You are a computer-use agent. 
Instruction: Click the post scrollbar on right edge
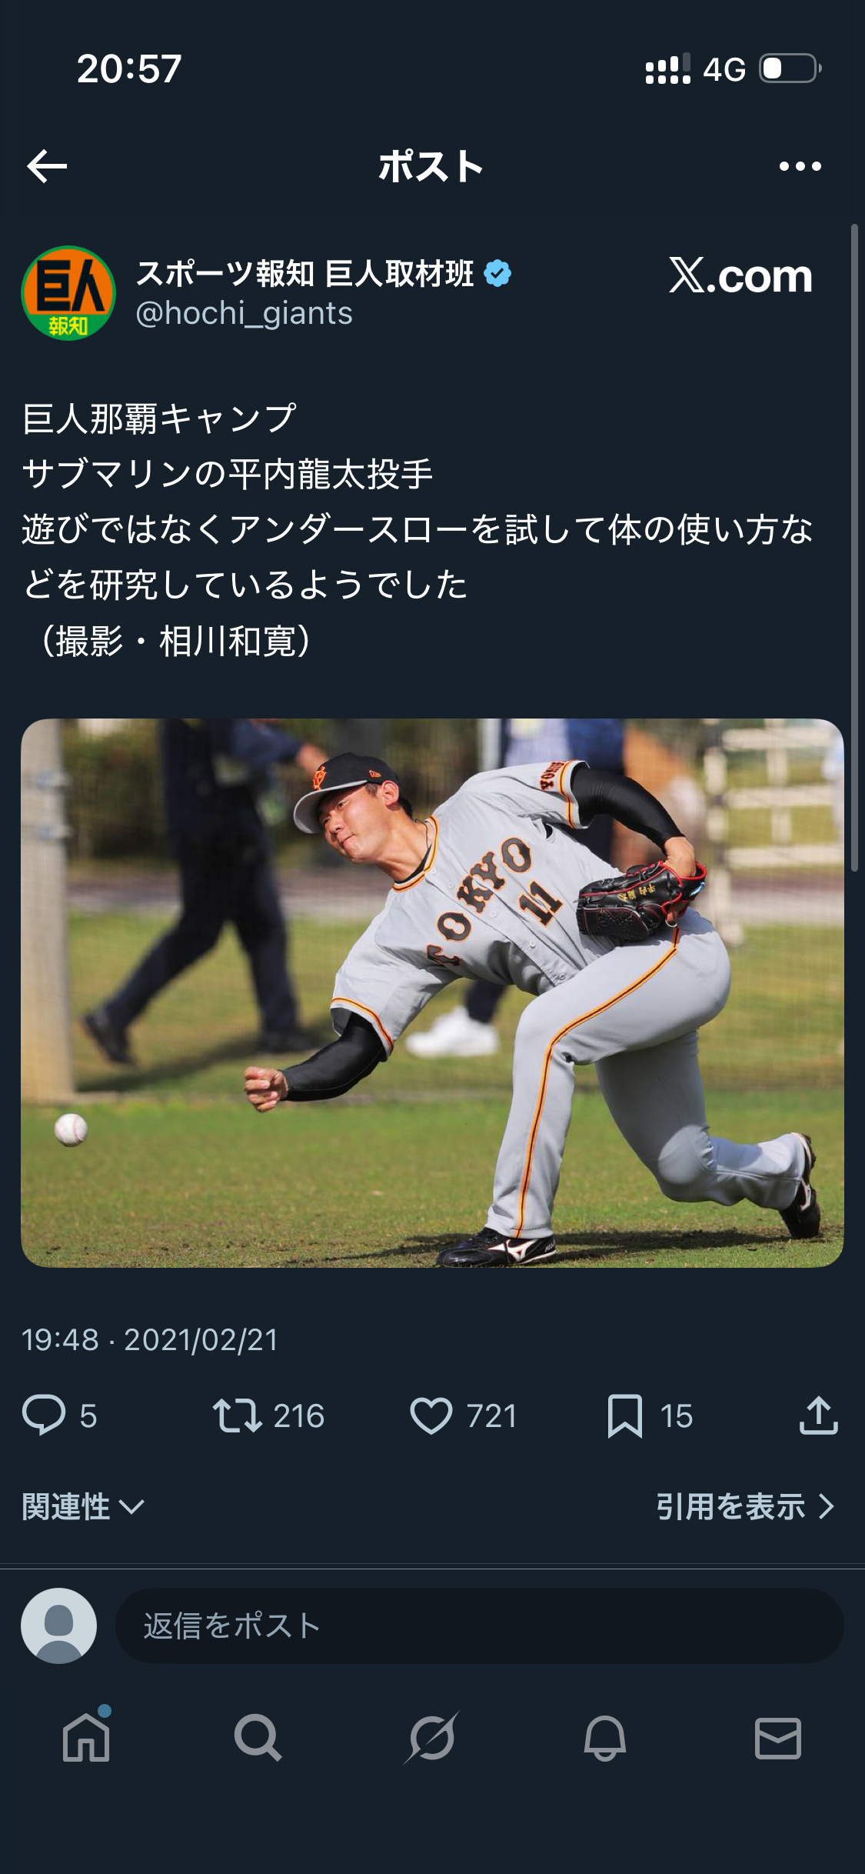[854, 548]
